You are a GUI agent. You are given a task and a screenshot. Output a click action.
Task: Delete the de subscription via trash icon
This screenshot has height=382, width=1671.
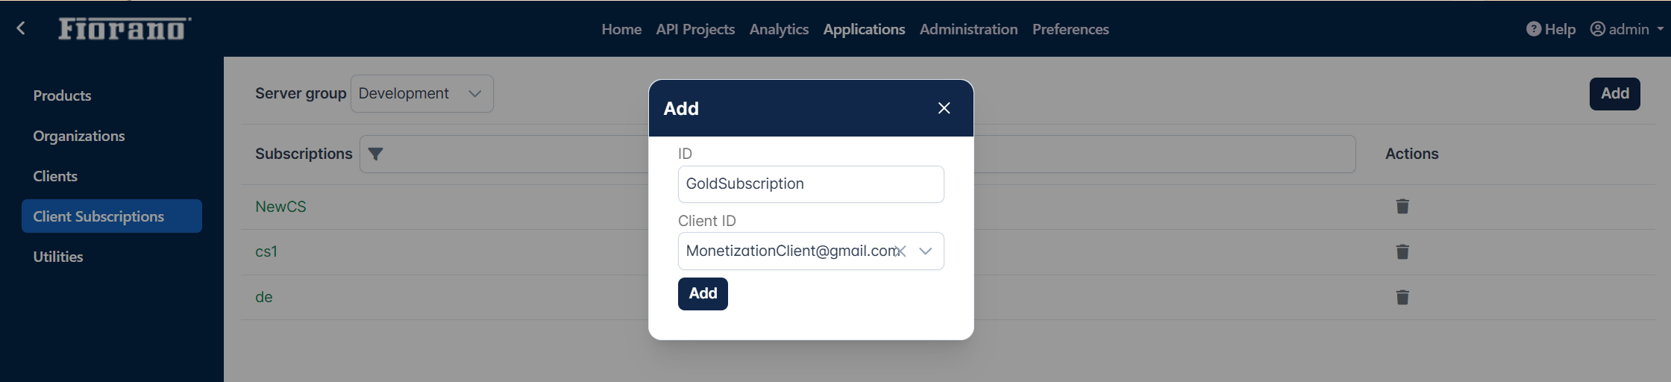[1402, 298]
